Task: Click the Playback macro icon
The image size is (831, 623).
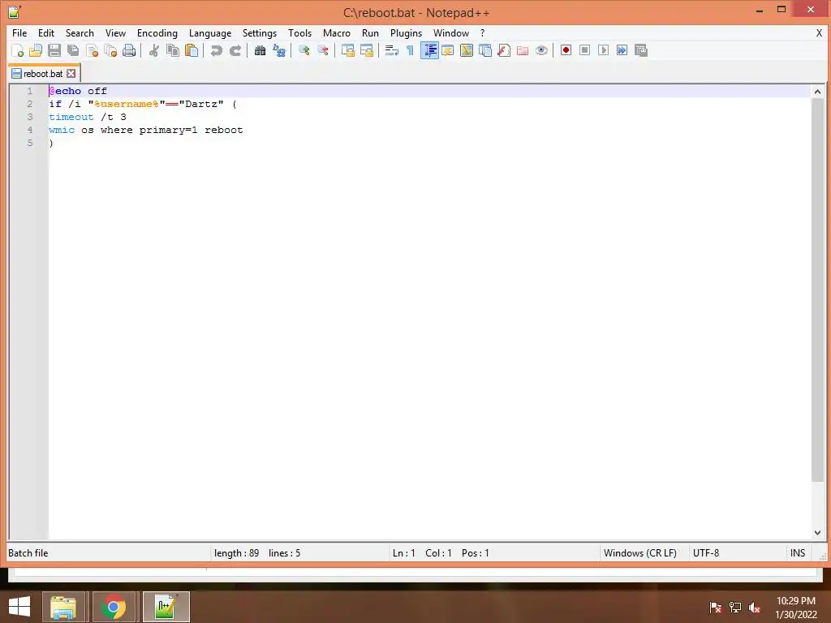Action: pyautogui.click(x=603, y=50)
